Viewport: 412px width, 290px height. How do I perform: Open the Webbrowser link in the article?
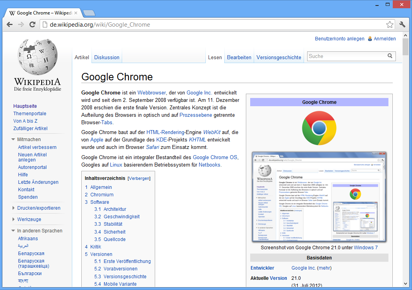click(x=152, y=93)
